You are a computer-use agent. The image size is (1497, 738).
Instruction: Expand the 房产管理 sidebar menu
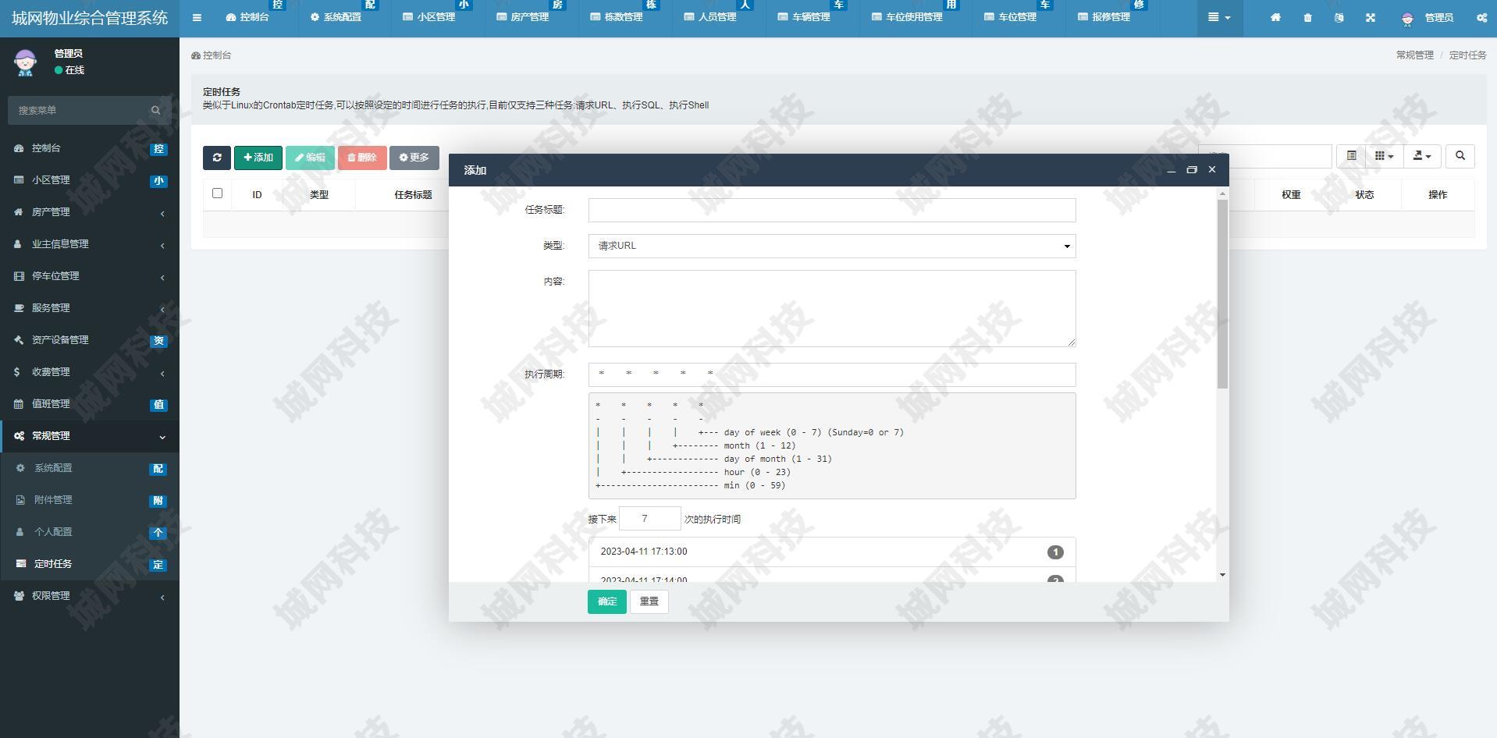tap(90, 212)
